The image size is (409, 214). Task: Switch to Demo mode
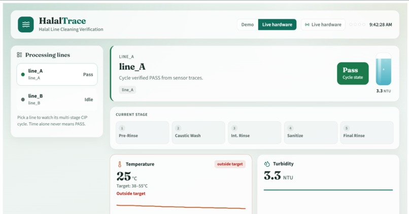click(x=248, y=24)
